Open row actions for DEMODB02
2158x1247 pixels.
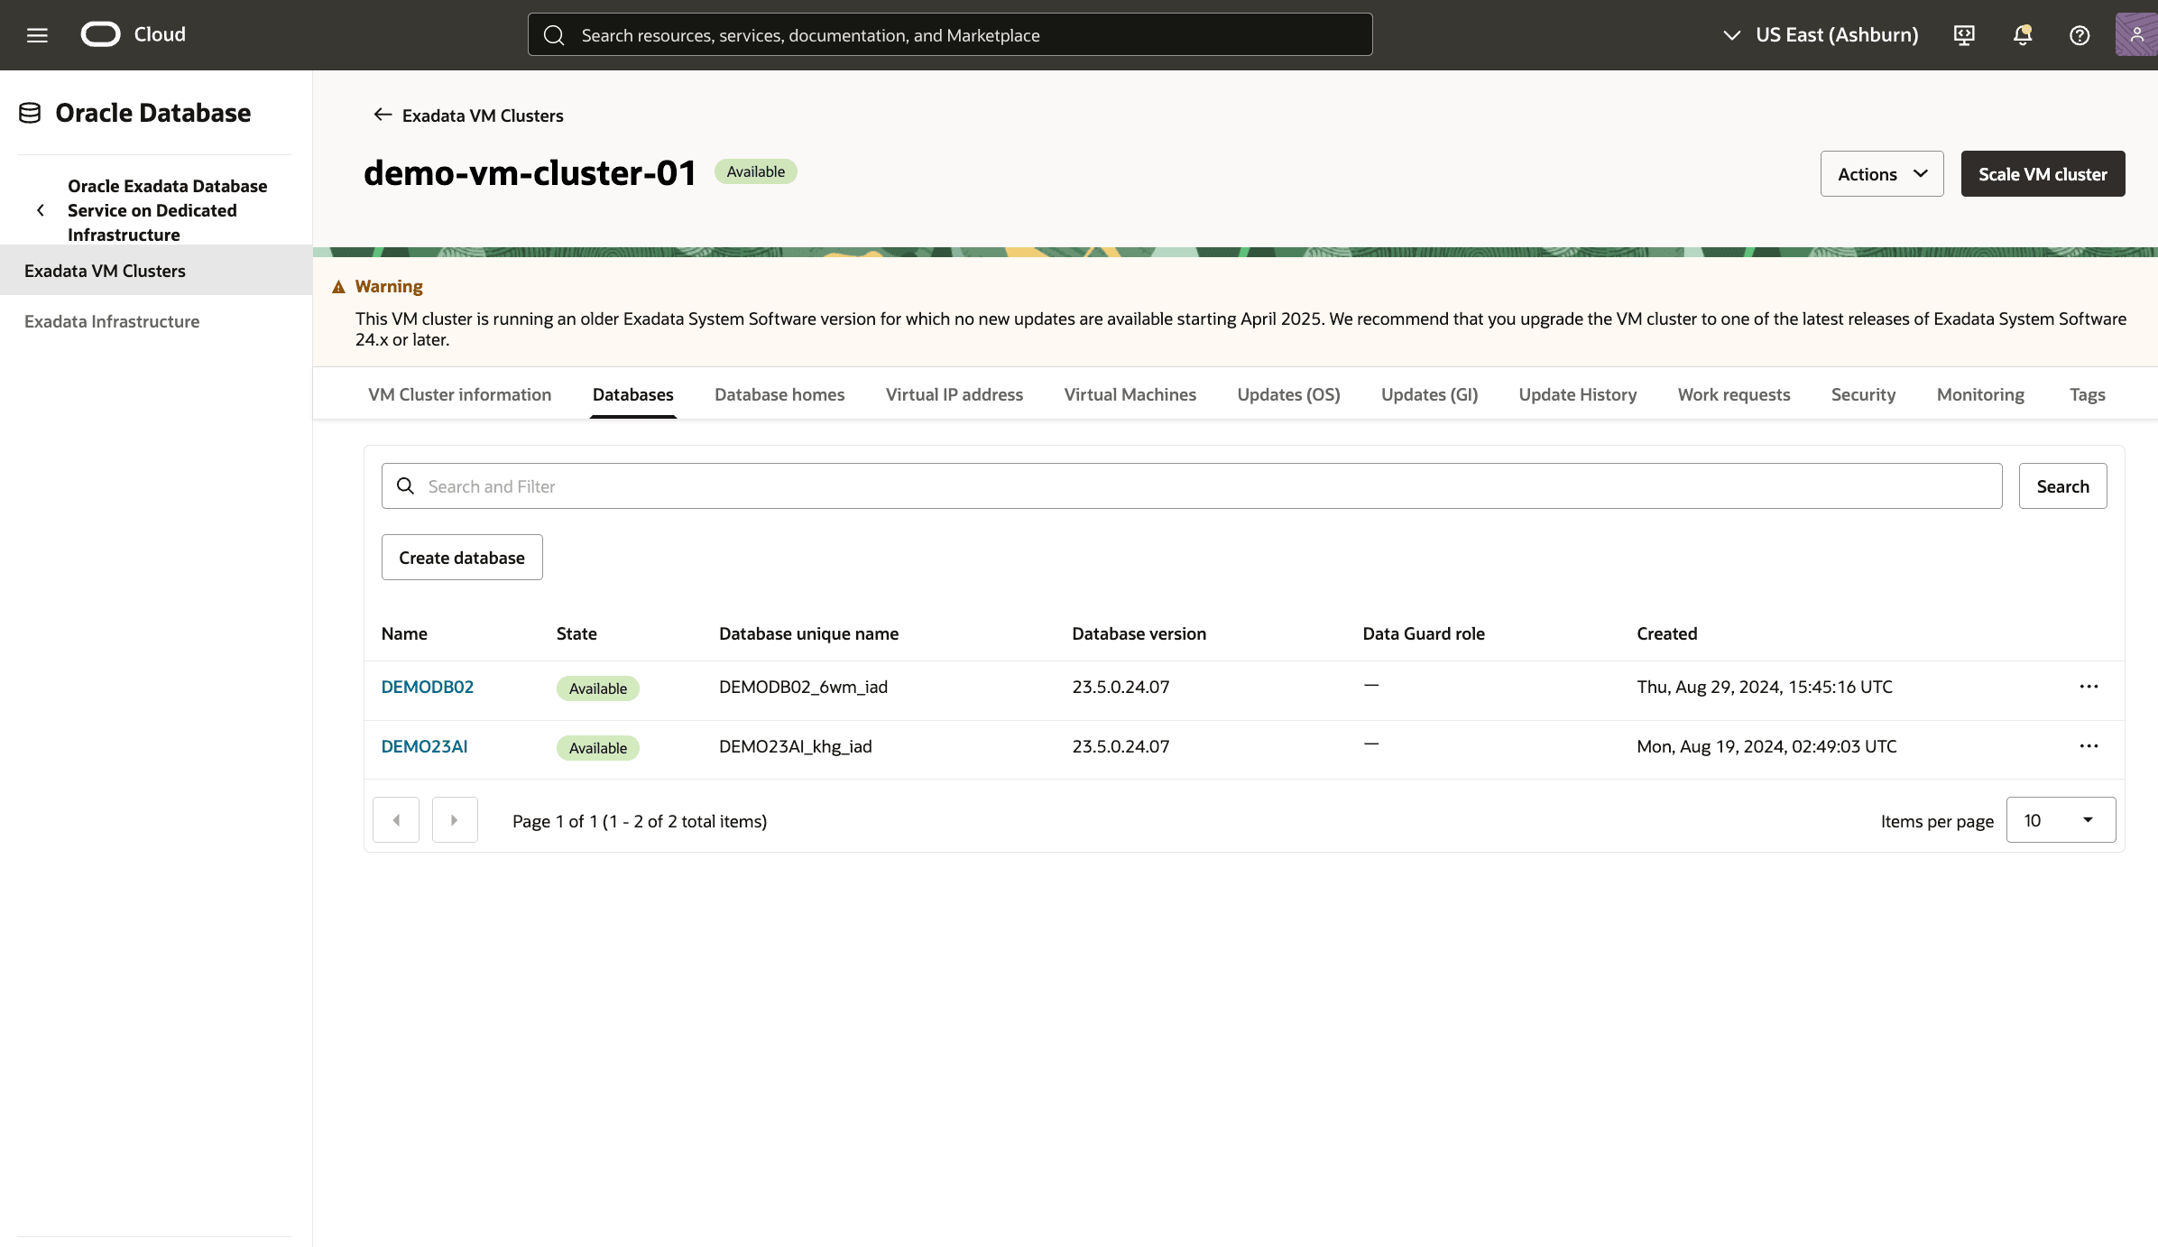2089,686
